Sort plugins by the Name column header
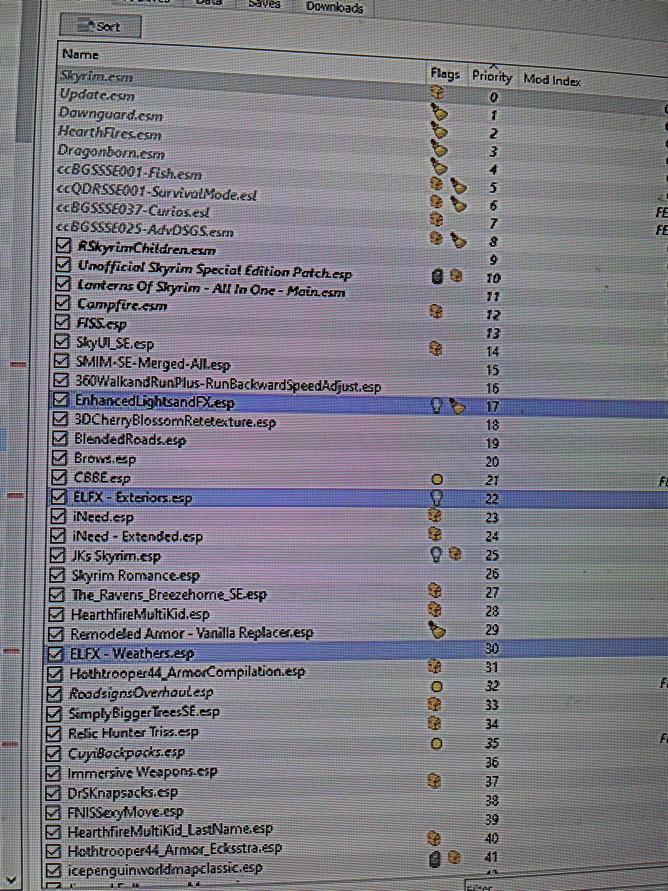 (81, 54)
